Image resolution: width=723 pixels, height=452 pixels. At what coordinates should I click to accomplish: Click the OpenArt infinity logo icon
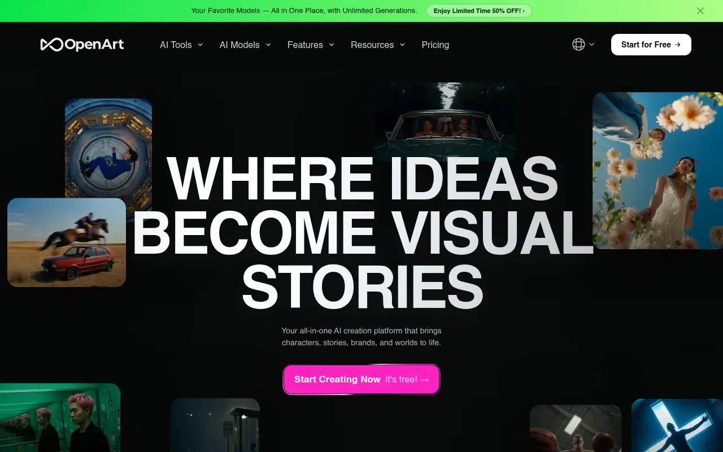pos(51,45)
